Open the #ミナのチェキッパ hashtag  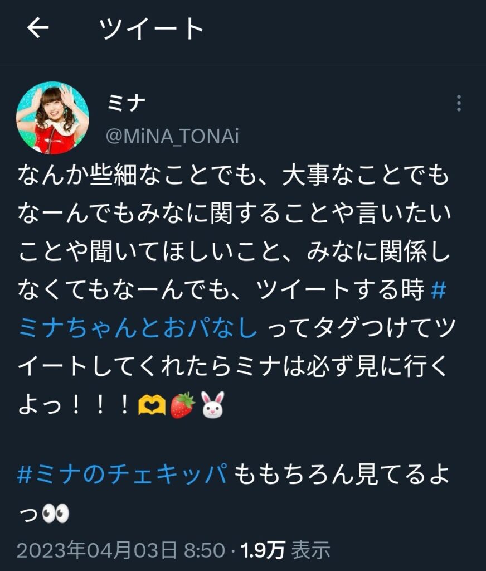click(x=123, y=474)
